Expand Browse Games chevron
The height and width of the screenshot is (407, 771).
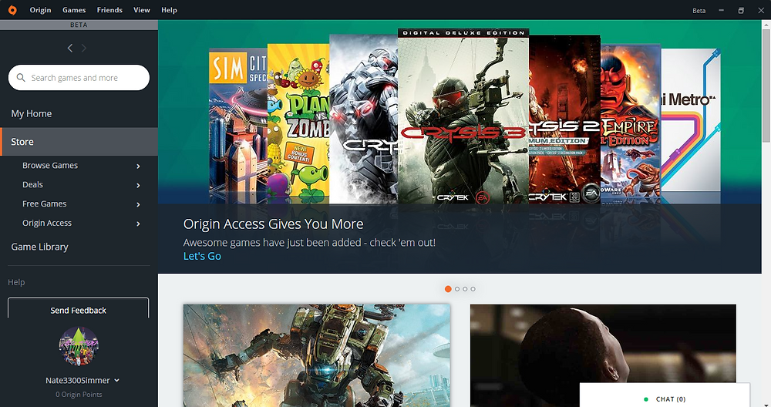pos(138,166)
